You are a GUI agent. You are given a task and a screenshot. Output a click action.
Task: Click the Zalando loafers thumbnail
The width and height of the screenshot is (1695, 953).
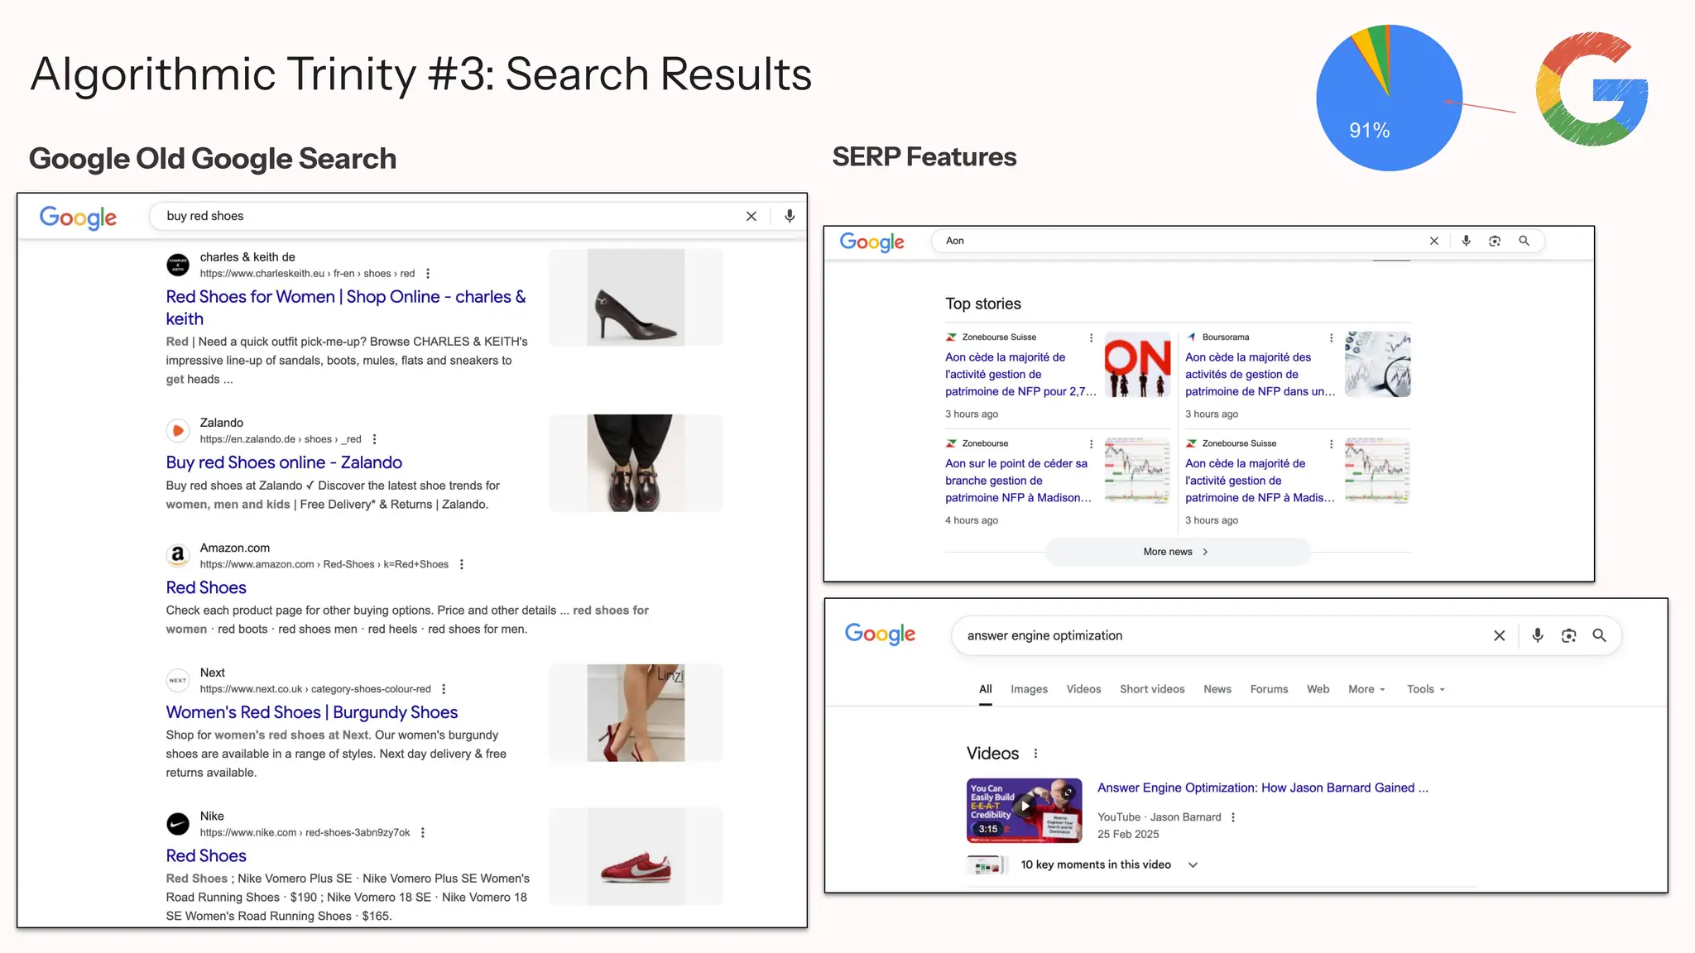pos(636,462)
